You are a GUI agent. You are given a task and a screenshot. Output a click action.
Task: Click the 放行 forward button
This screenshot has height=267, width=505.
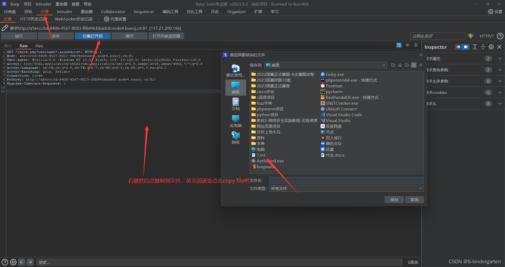point(19,36)
